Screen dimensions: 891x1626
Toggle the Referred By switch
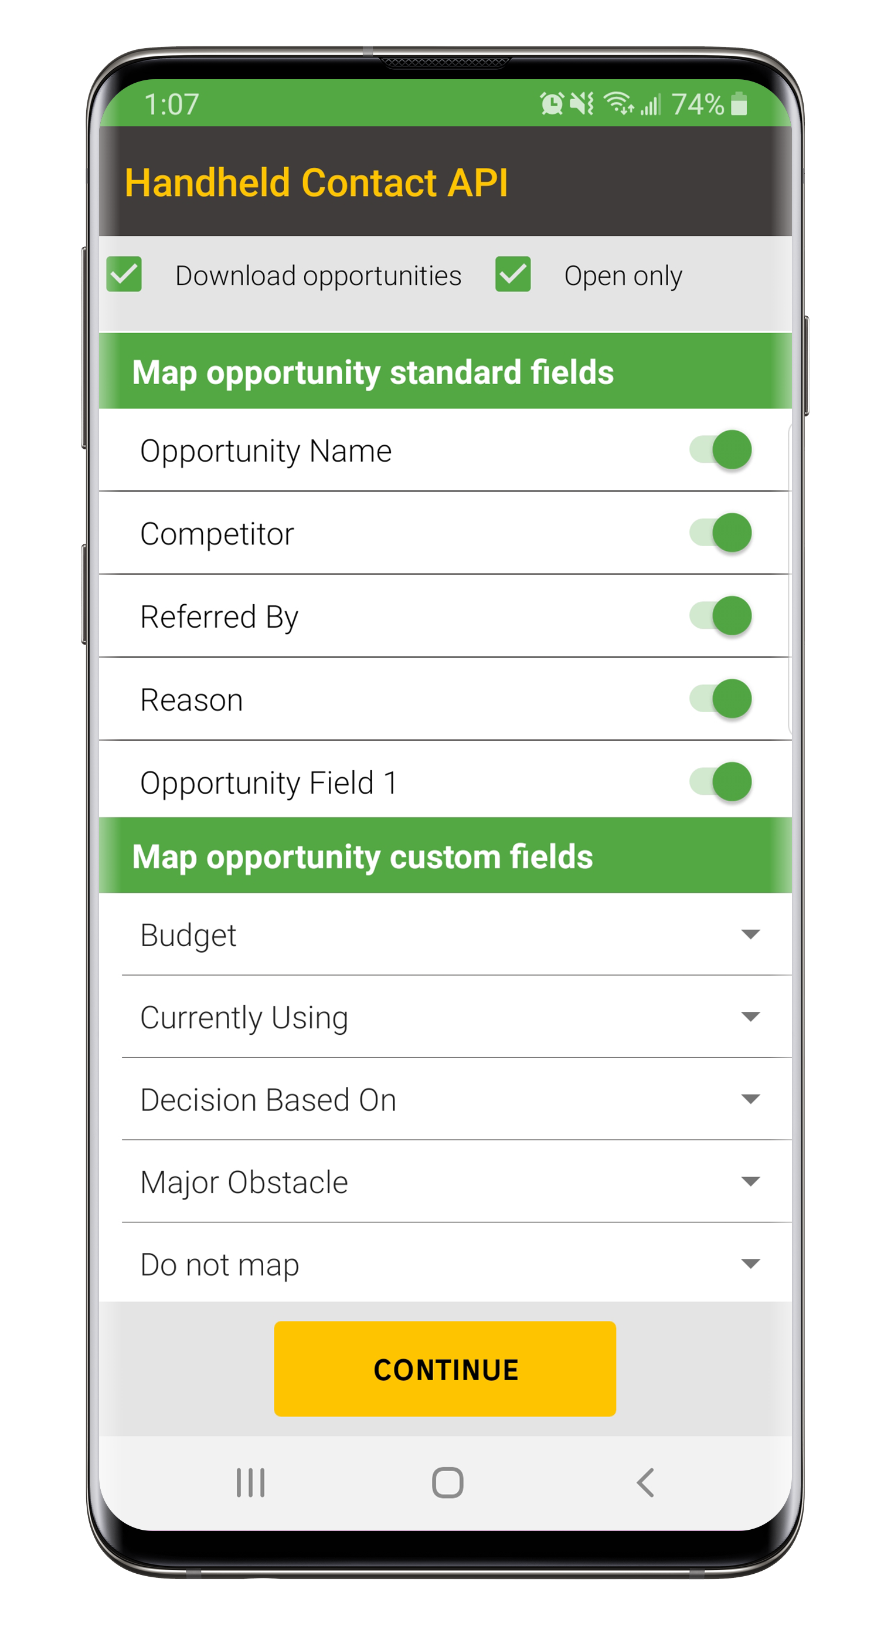pyautogui.click(x=721, y=615)
